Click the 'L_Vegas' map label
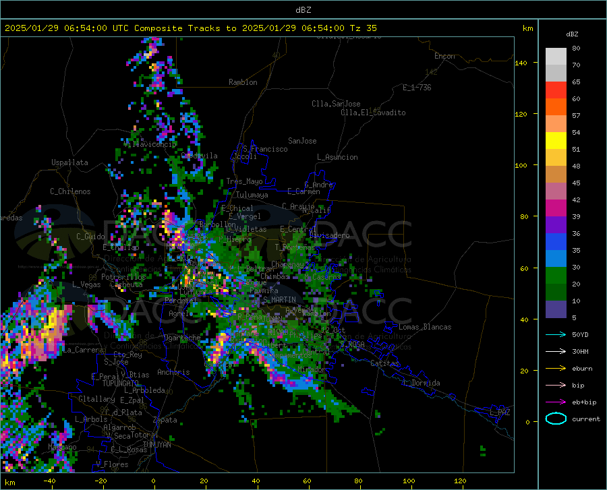This screenshot has height=490, width=607. [86, 284]
